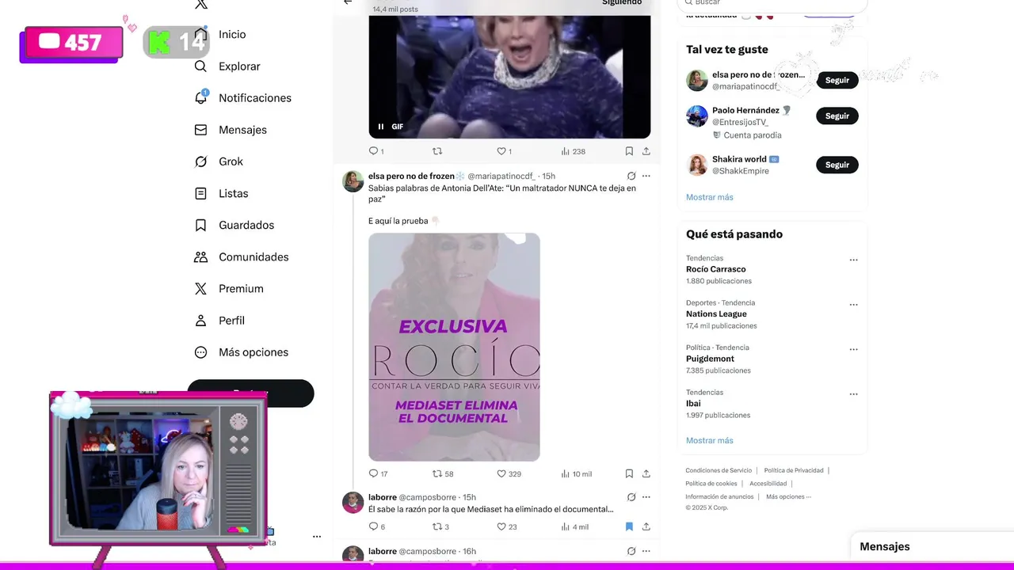View the 4 mil views stats
1014x570 pixels.
click(x=574, y=527)
